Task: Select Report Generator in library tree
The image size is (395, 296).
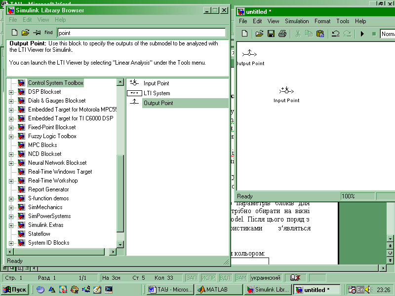Action: tap(48, 189)
